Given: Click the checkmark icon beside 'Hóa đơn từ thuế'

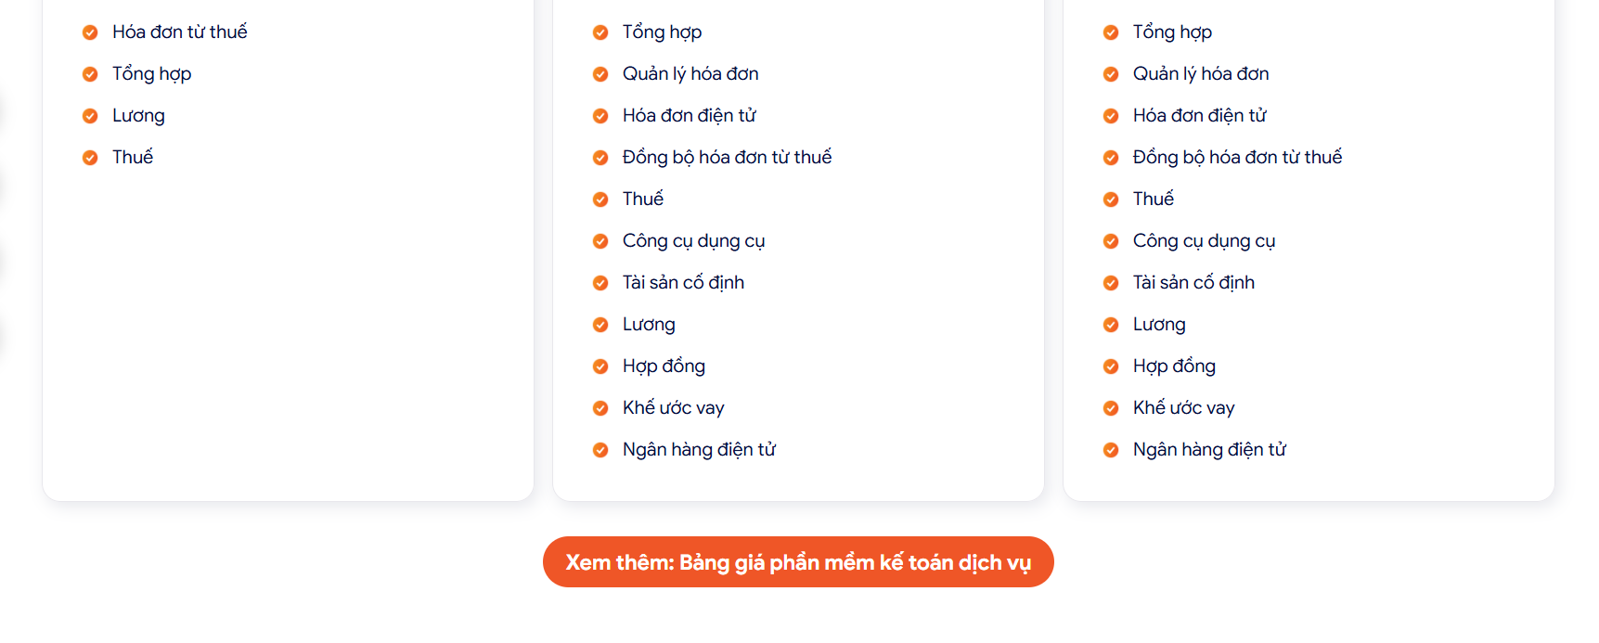Looking at the screenshot, I should click(x=90, y=32).
